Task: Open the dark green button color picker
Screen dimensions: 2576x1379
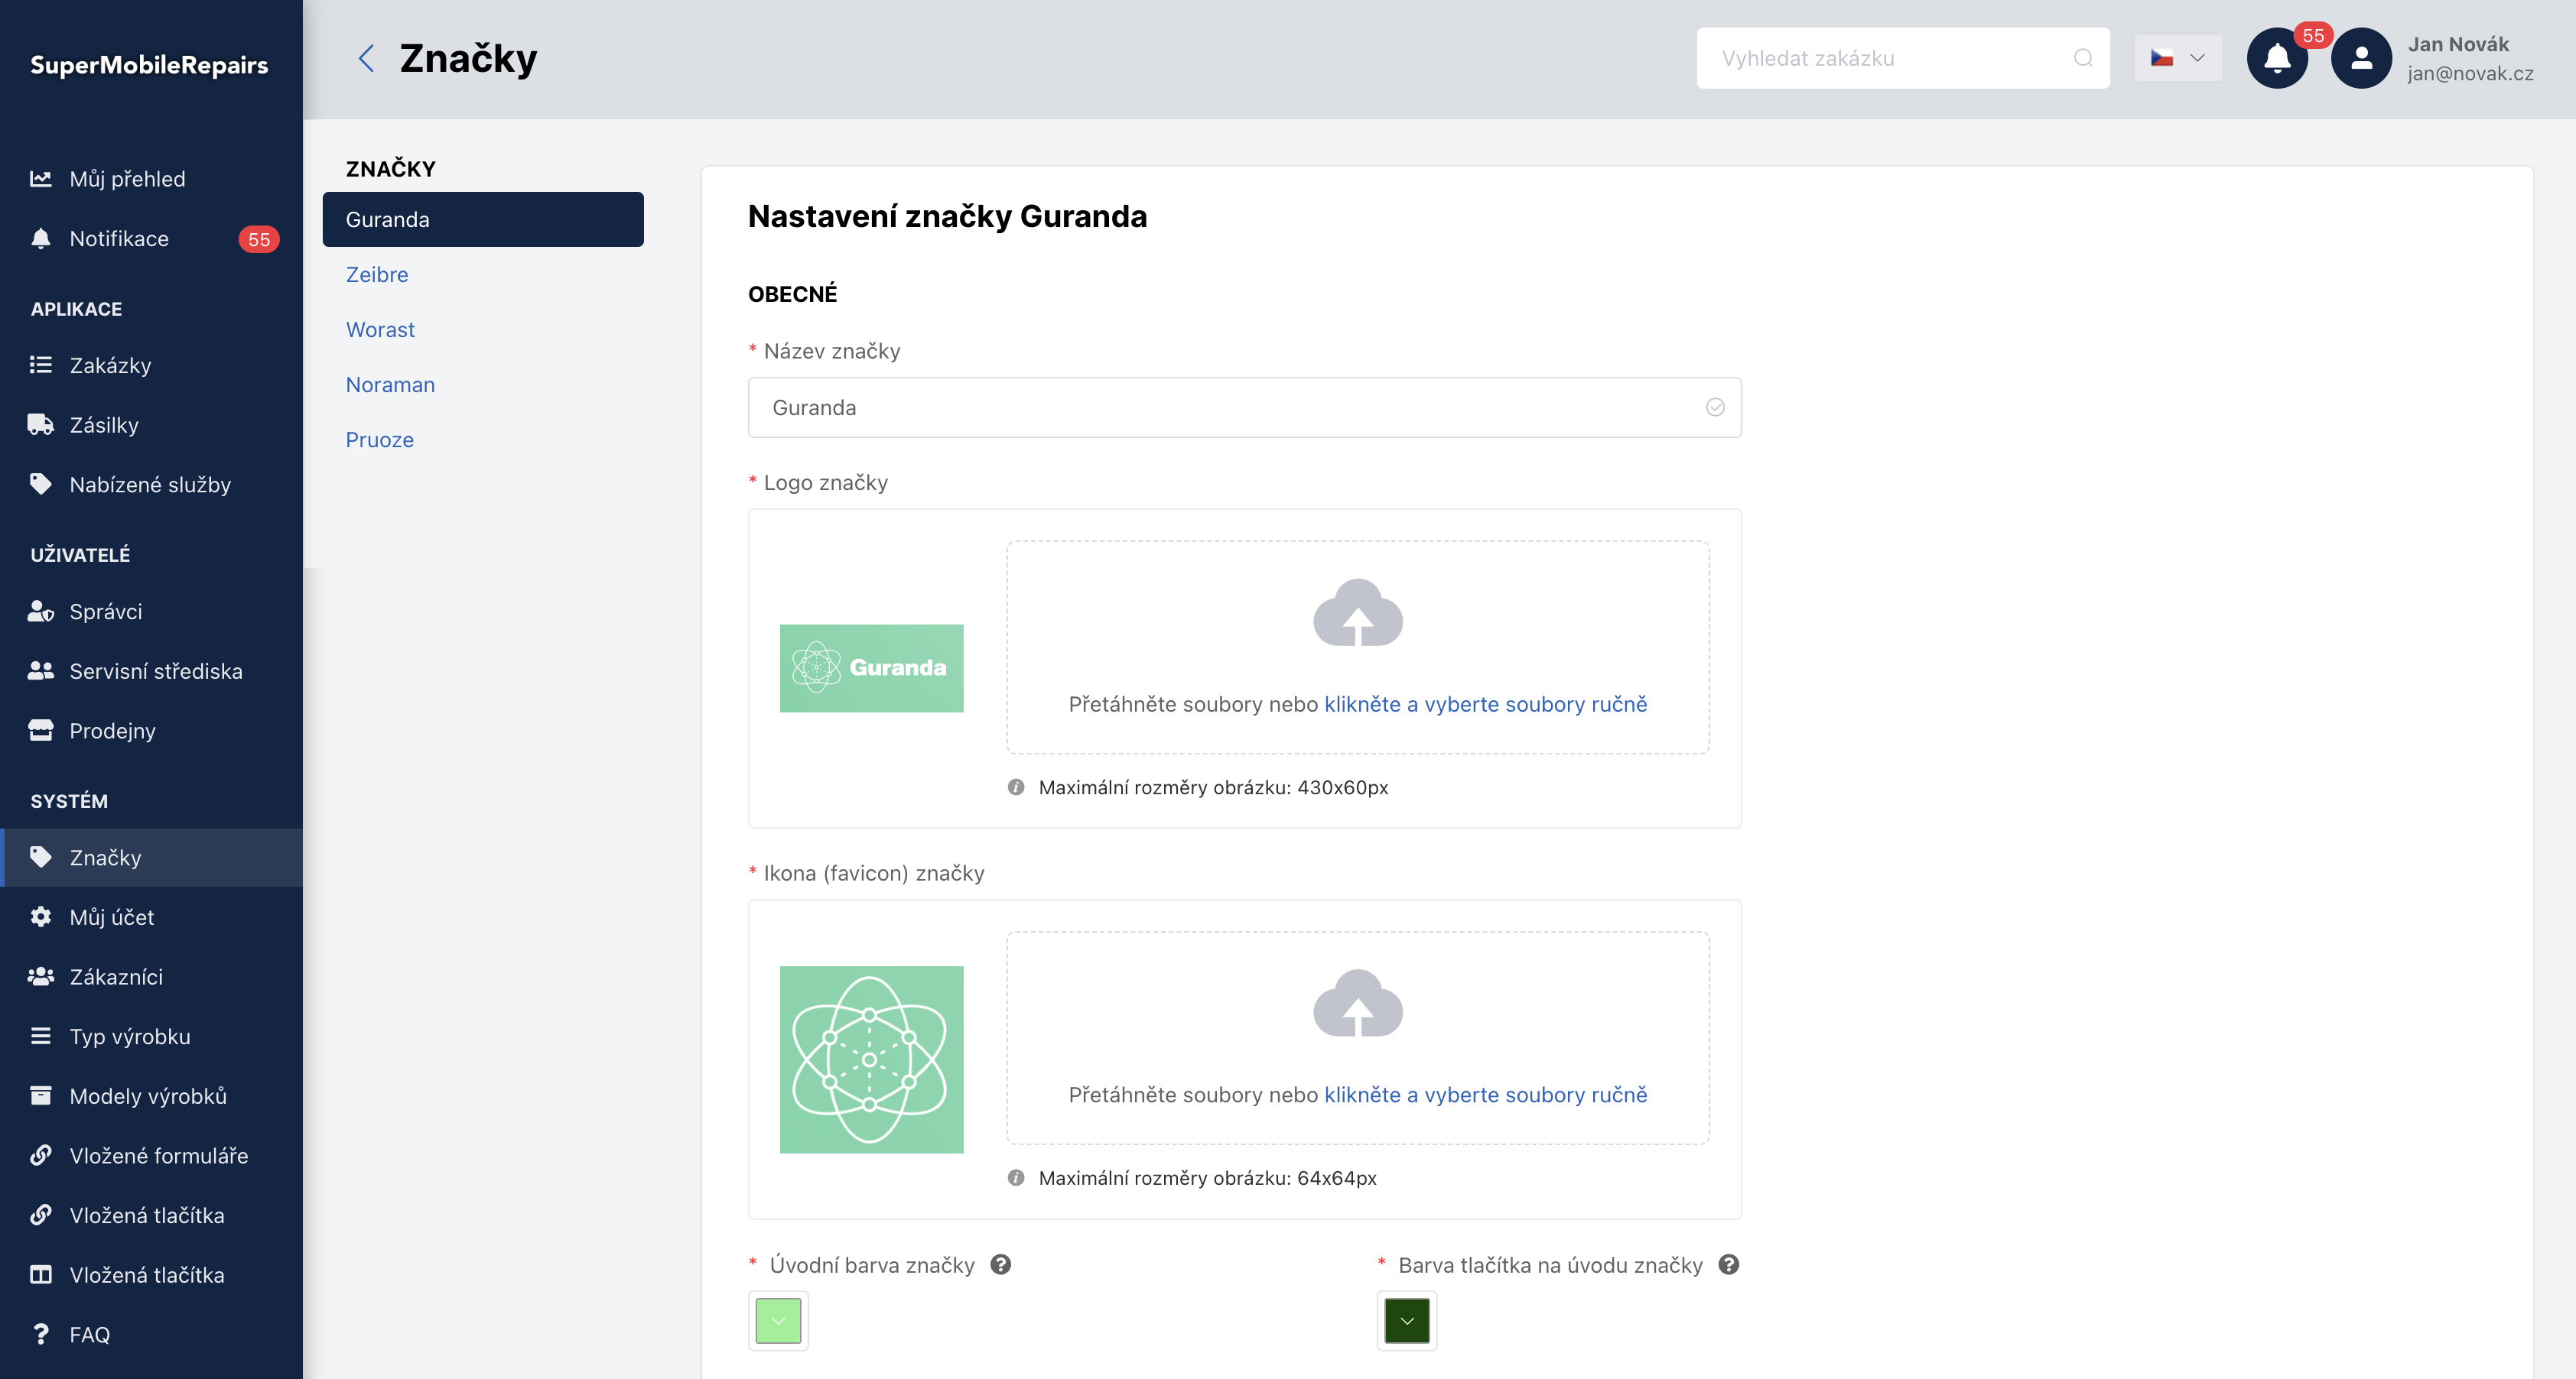Action: (x=1406, y=1320)
